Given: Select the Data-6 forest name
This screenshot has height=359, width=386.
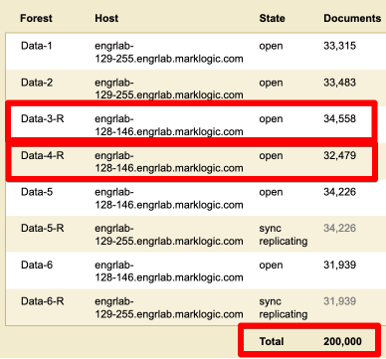Looking at the screenshot, I should 37,265.
